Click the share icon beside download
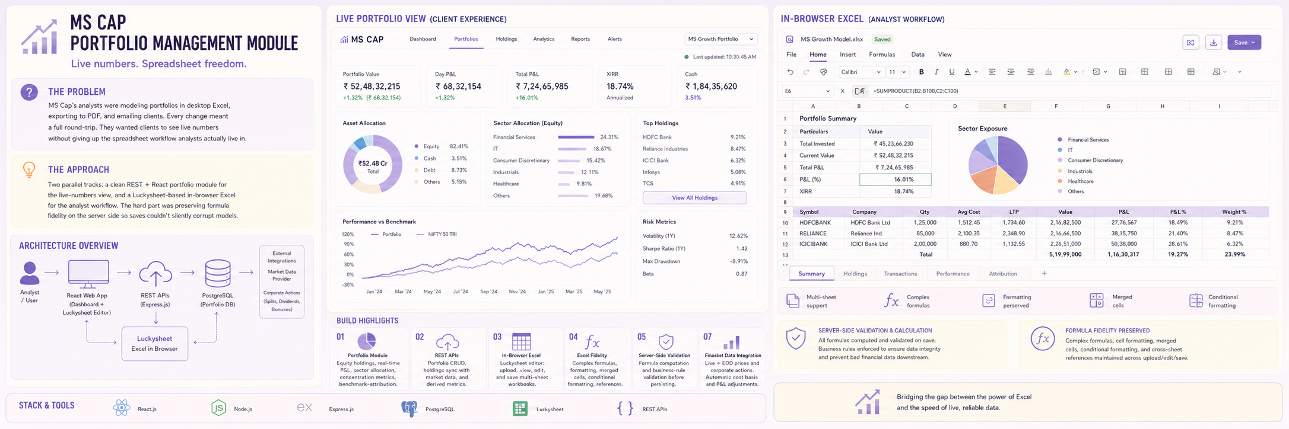The image size is (1289, 429). [1190, 43]
